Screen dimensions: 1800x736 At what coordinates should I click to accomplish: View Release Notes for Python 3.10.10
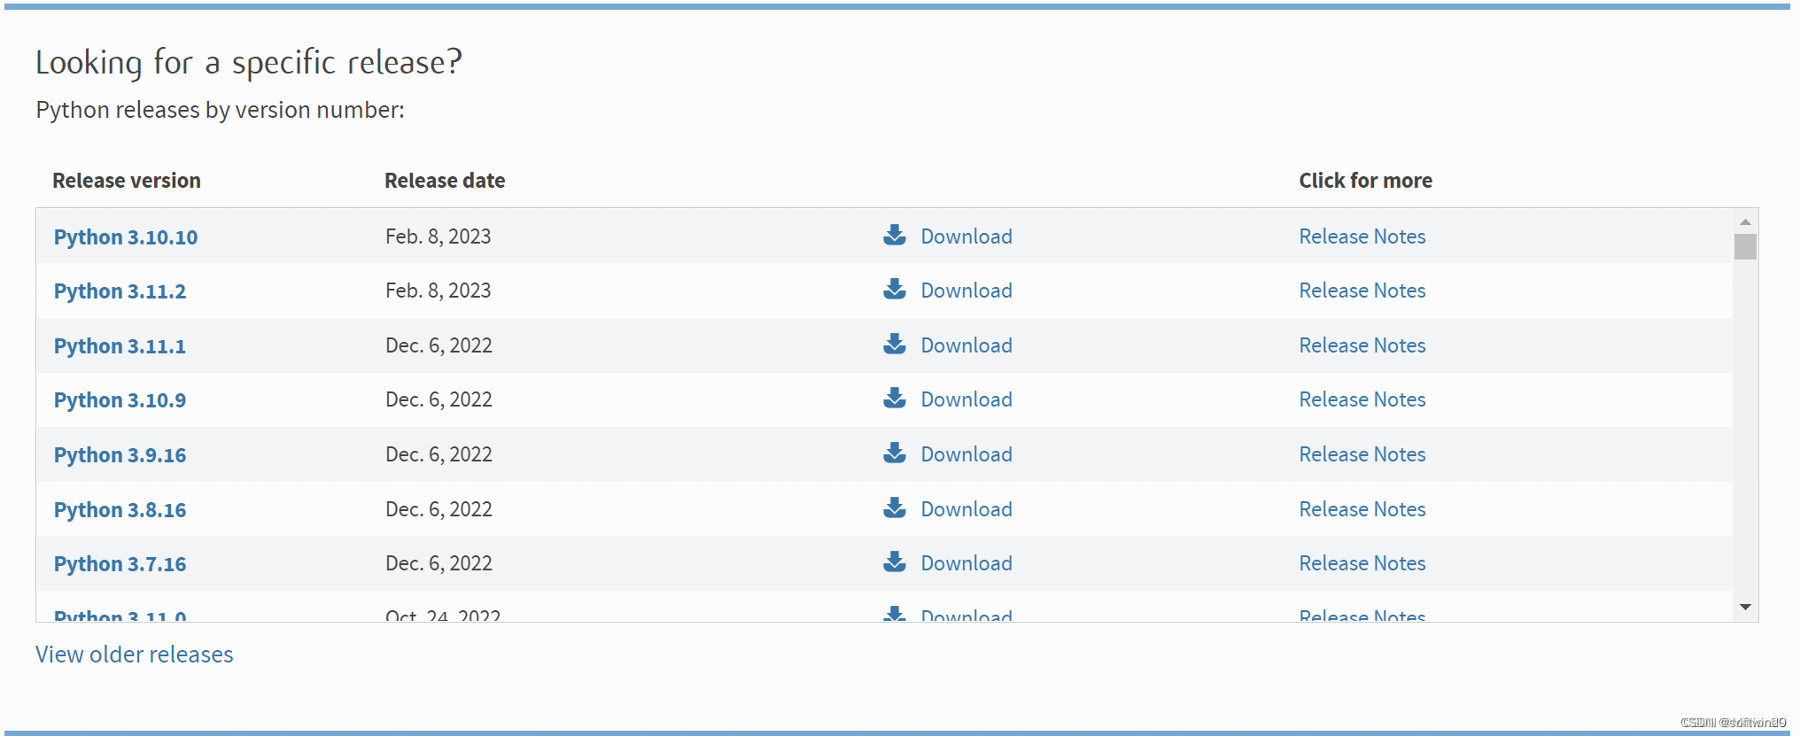click(1362, 236)
